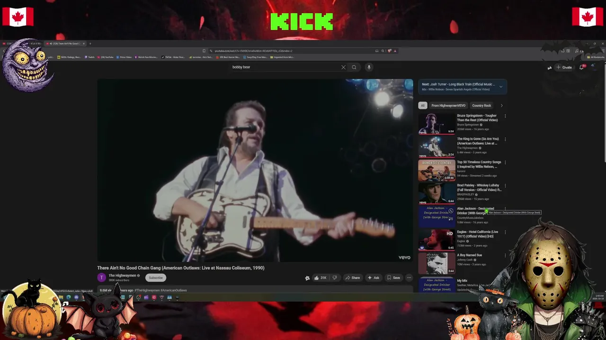Save the video to a playlist
This screenshot has width=606, height=340.
[393, 278]
